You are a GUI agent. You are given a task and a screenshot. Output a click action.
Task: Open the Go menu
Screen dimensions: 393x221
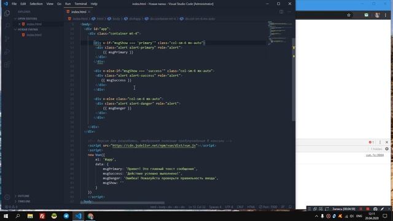click(59, 4)
